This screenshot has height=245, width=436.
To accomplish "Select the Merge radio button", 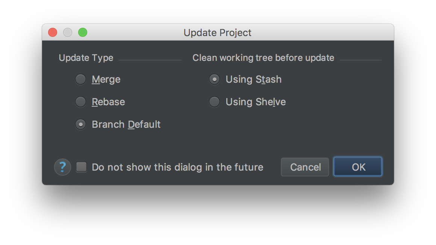I will coord(81,79).
